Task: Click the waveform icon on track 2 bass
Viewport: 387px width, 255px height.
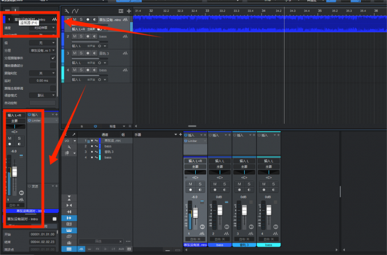Action: tap(126, 36)
